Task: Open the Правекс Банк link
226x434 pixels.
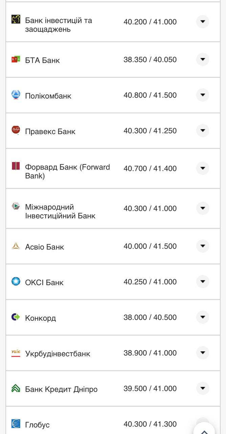Action: (50, 131)
